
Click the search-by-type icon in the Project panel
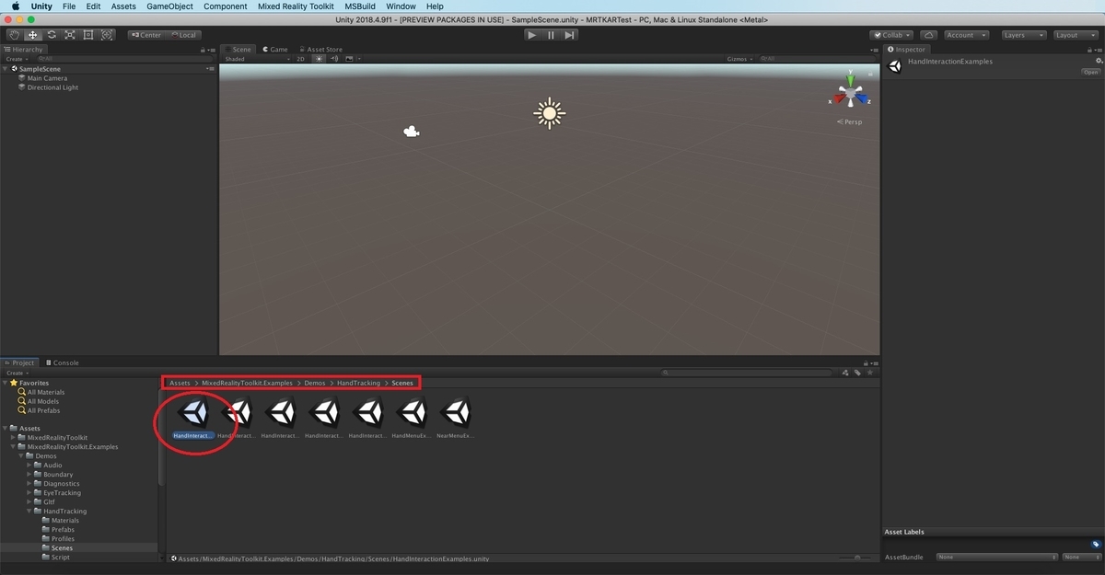[x=844, y=373]
